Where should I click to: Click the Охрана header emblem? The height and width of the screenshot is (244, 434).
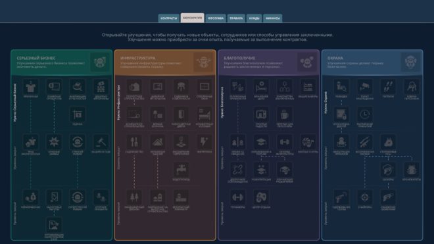coord(410,62)
